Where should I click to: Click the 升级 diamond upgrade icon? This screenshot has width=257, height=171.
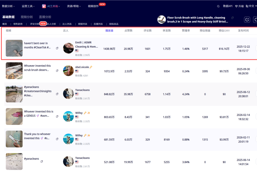click(236, 6)
